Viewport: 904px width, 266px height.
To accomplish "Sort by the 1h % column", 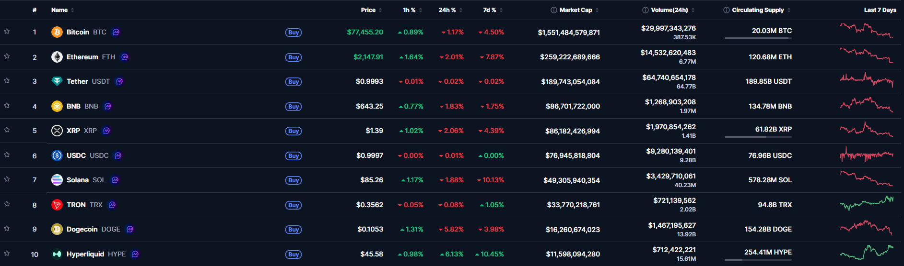I will coord(412,10).
